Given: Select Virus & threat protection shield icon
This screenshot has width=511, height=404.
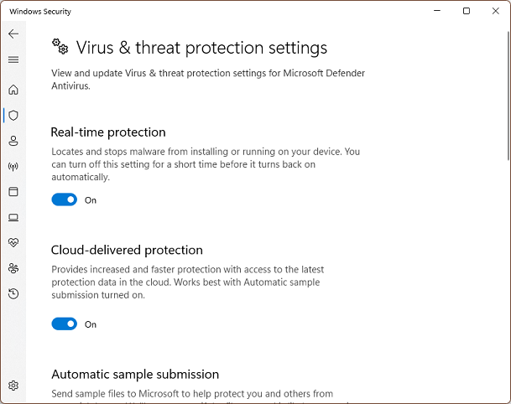Looking at the screenshot, I should click(x=13, y=115).
